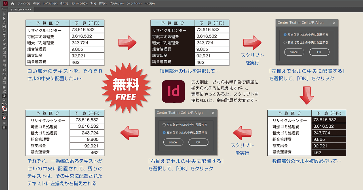Click OK in the top-right dialog
363x190 pixels.
point(319,52)
